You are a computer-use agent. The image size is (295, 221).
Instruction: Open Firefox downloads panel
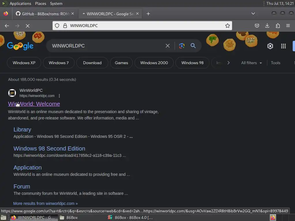(x=267, y=26)
